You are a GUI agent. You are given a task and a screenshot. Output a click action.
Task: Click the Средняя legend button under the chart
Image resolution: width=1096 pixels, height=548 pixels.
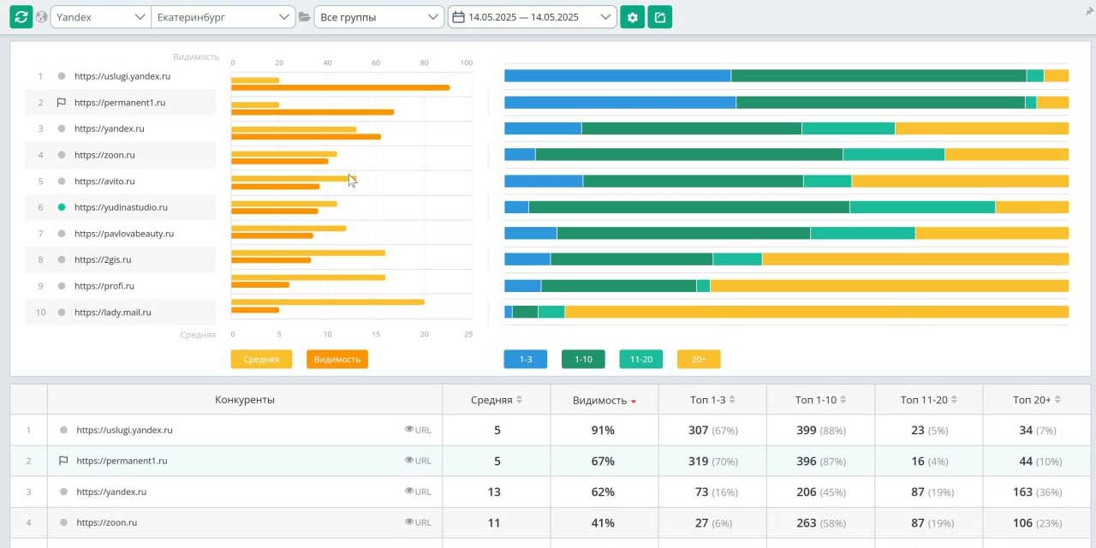coord(261,360)
